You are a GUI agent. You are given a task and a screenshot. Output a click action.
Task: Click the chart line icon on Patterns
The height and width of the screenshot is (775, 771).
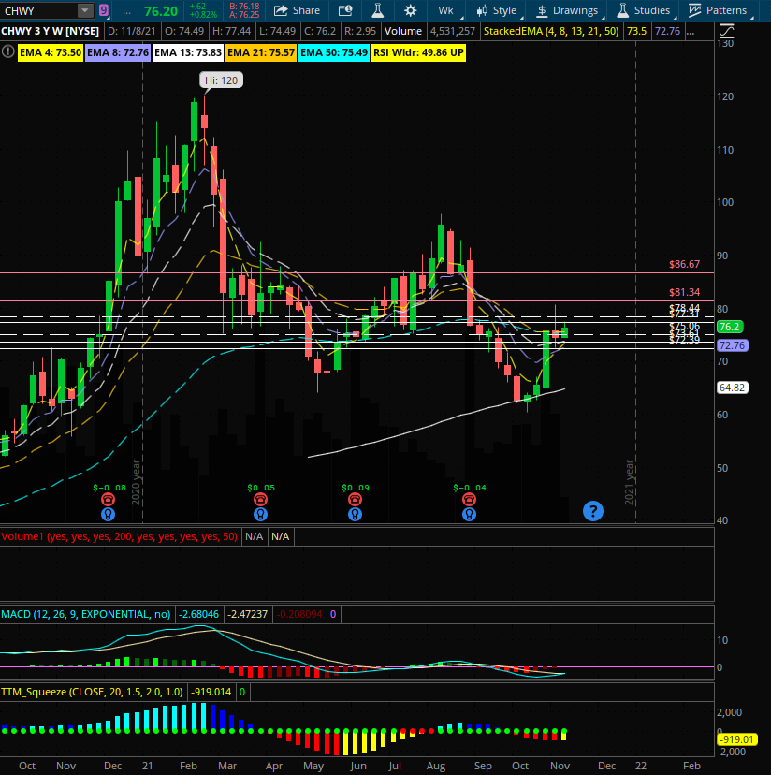[x=695, y=10]
